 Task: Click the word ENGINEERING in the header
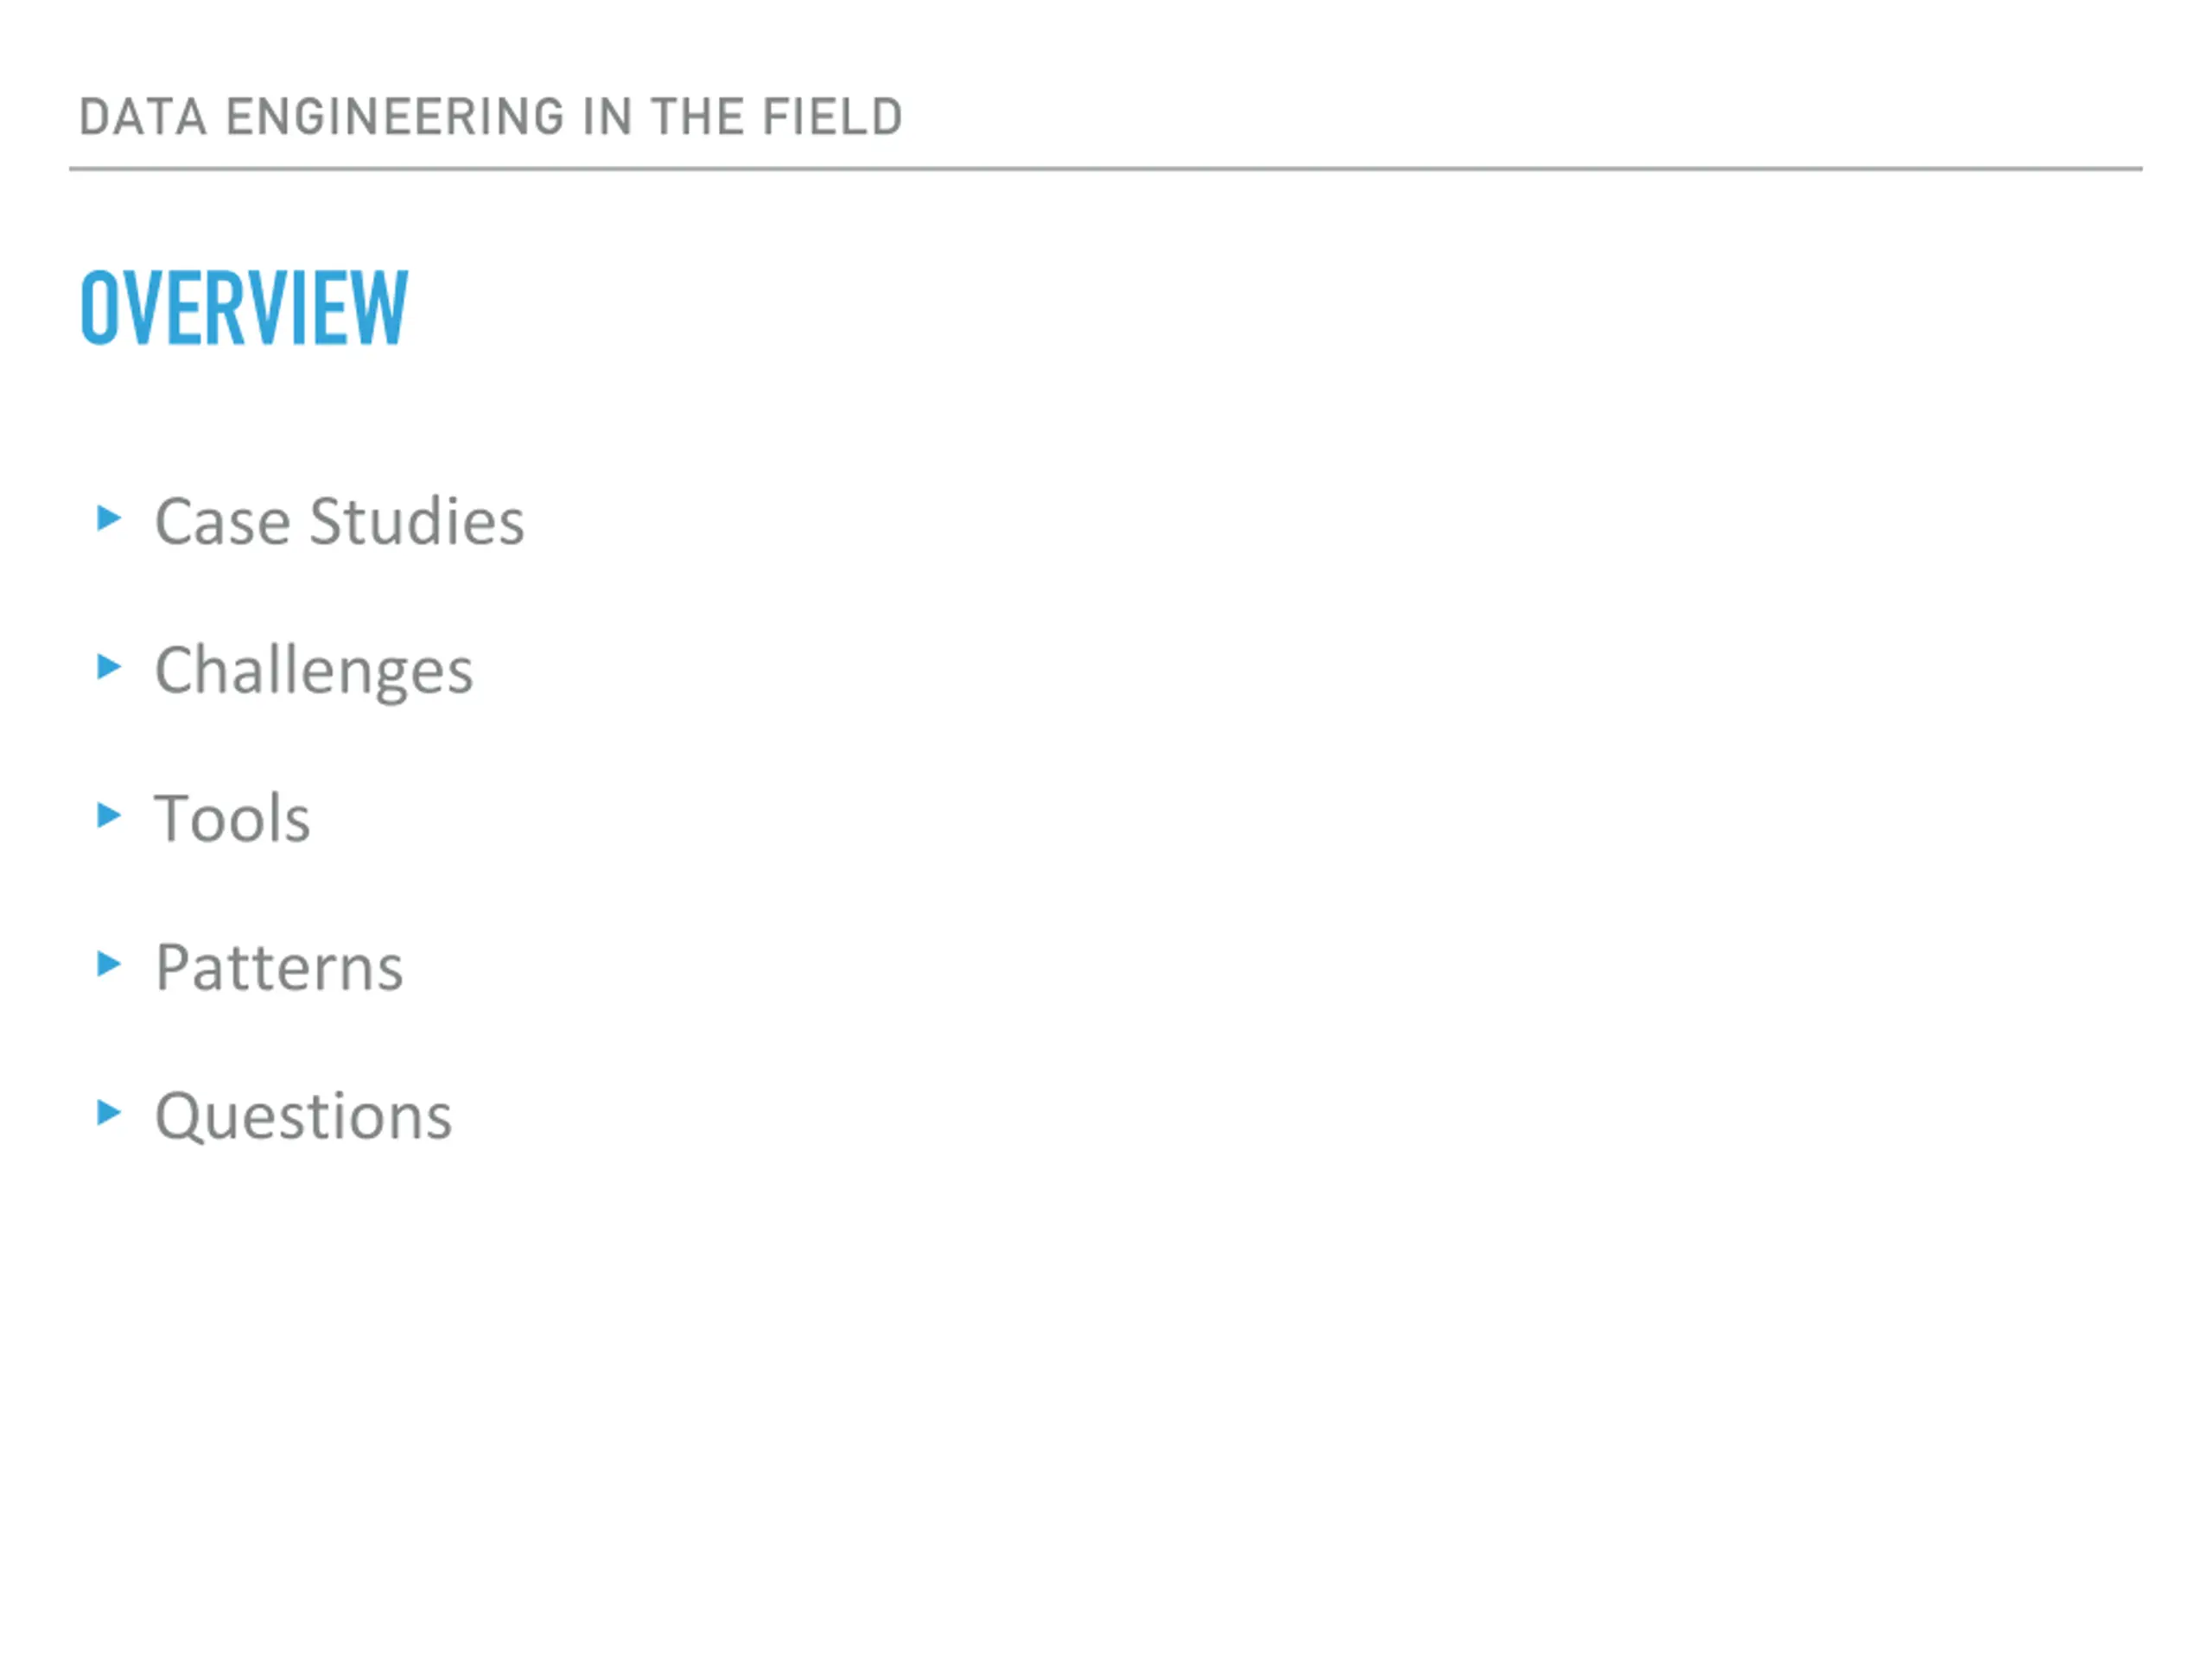click(x=396, y=117)
